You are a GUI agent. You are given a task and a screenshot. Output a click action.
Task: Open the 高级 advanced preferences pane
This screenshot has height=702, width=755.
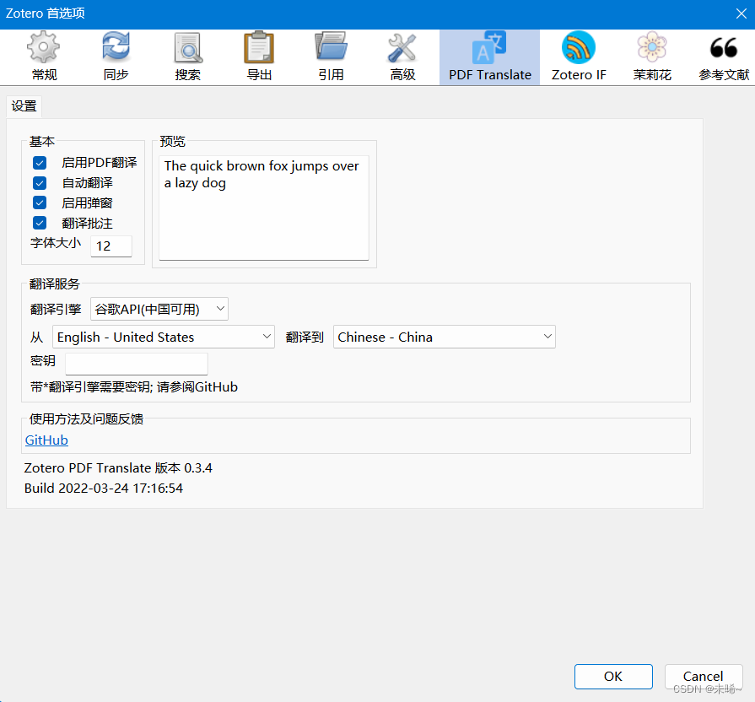(x=402, y=57)
